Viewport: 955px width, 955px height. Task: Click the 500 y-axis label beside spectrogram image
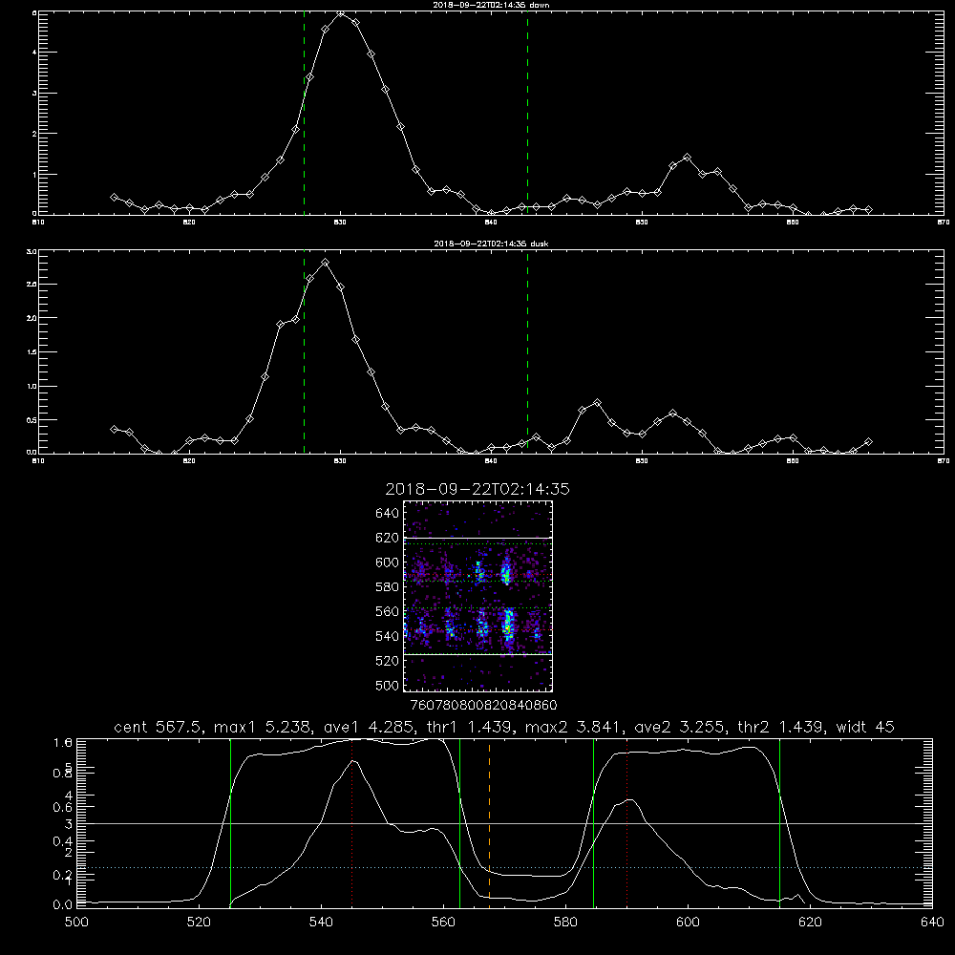[388, 685]
